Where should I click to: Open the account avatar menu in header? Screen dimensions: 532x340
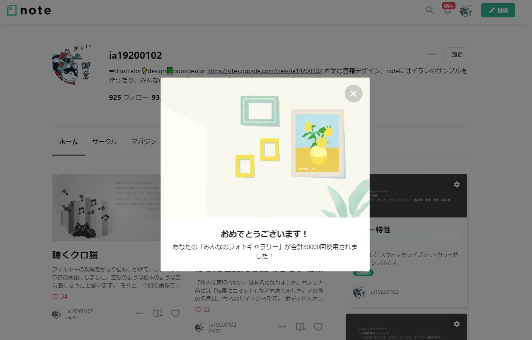466,11
